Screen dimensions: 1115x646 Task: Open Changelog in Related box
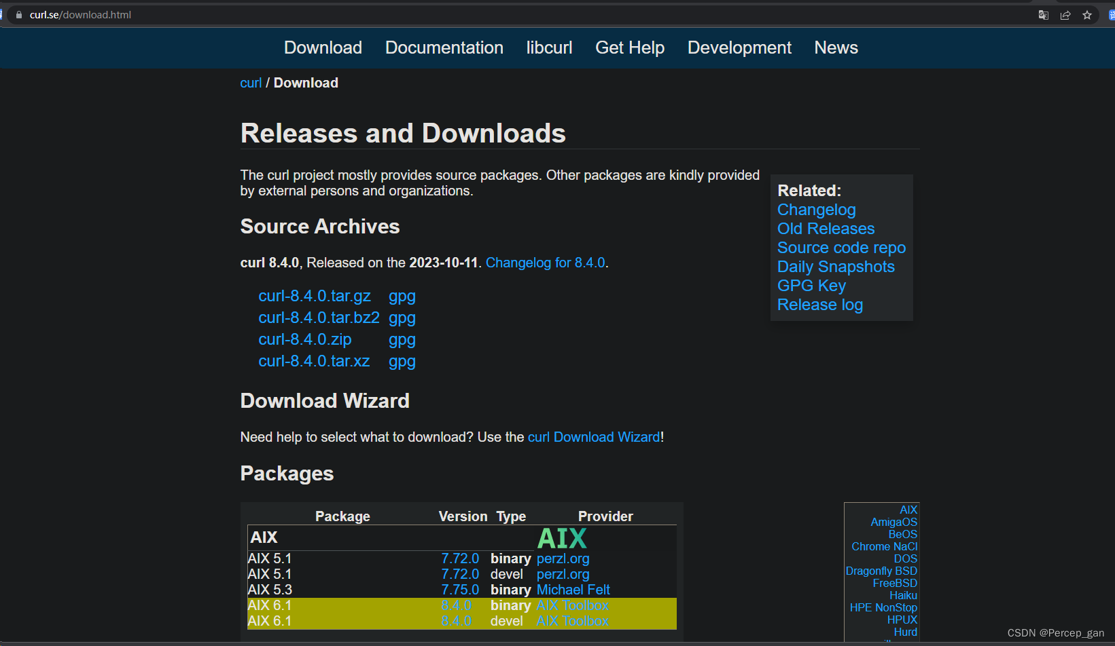pyautogui.click(x=816, y=210)
